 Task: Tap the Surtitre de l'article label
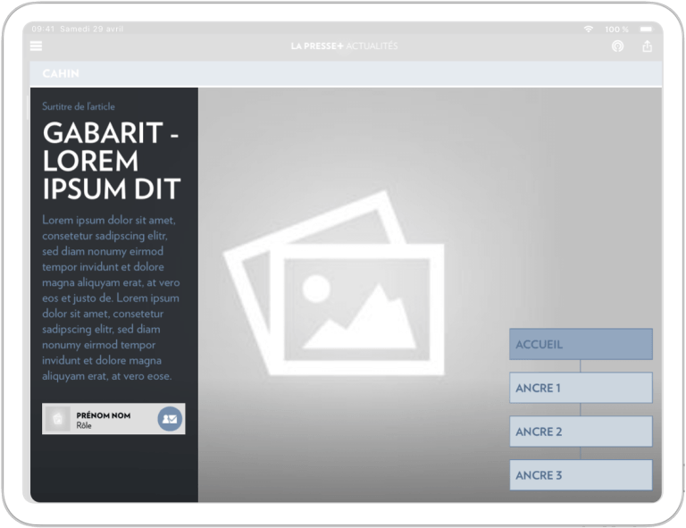coord(79,106)
